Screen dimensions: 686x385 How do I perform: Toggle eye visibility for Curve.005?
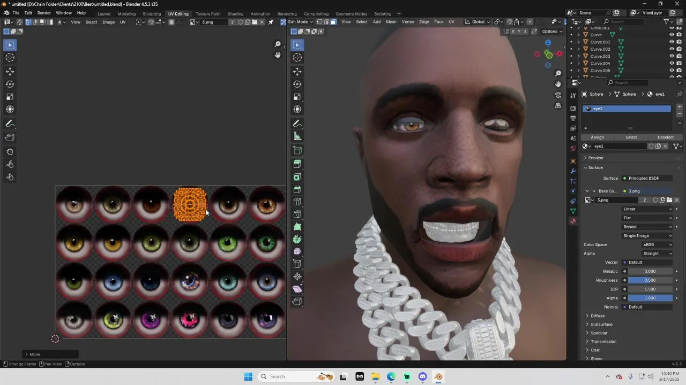[672, 71]
